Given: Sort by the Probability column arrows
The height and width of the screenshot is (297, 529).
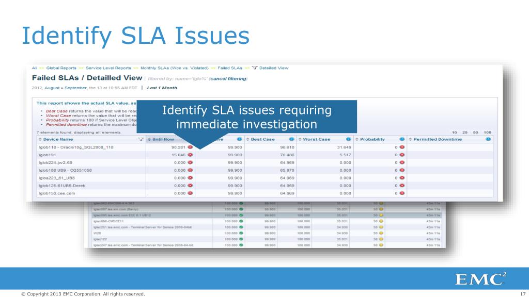Looking at the screenshot, I should point(357,139).
